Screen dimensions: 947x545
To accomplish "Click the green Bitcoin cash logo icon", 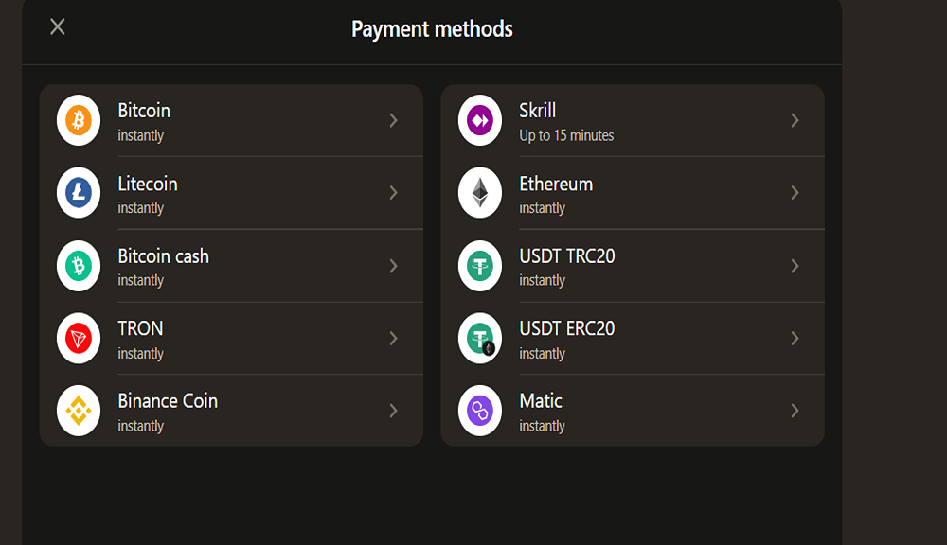I will coord(79,266).
